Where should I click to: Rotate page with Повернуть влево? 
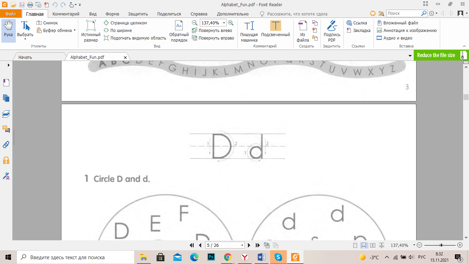coord(212,30)
